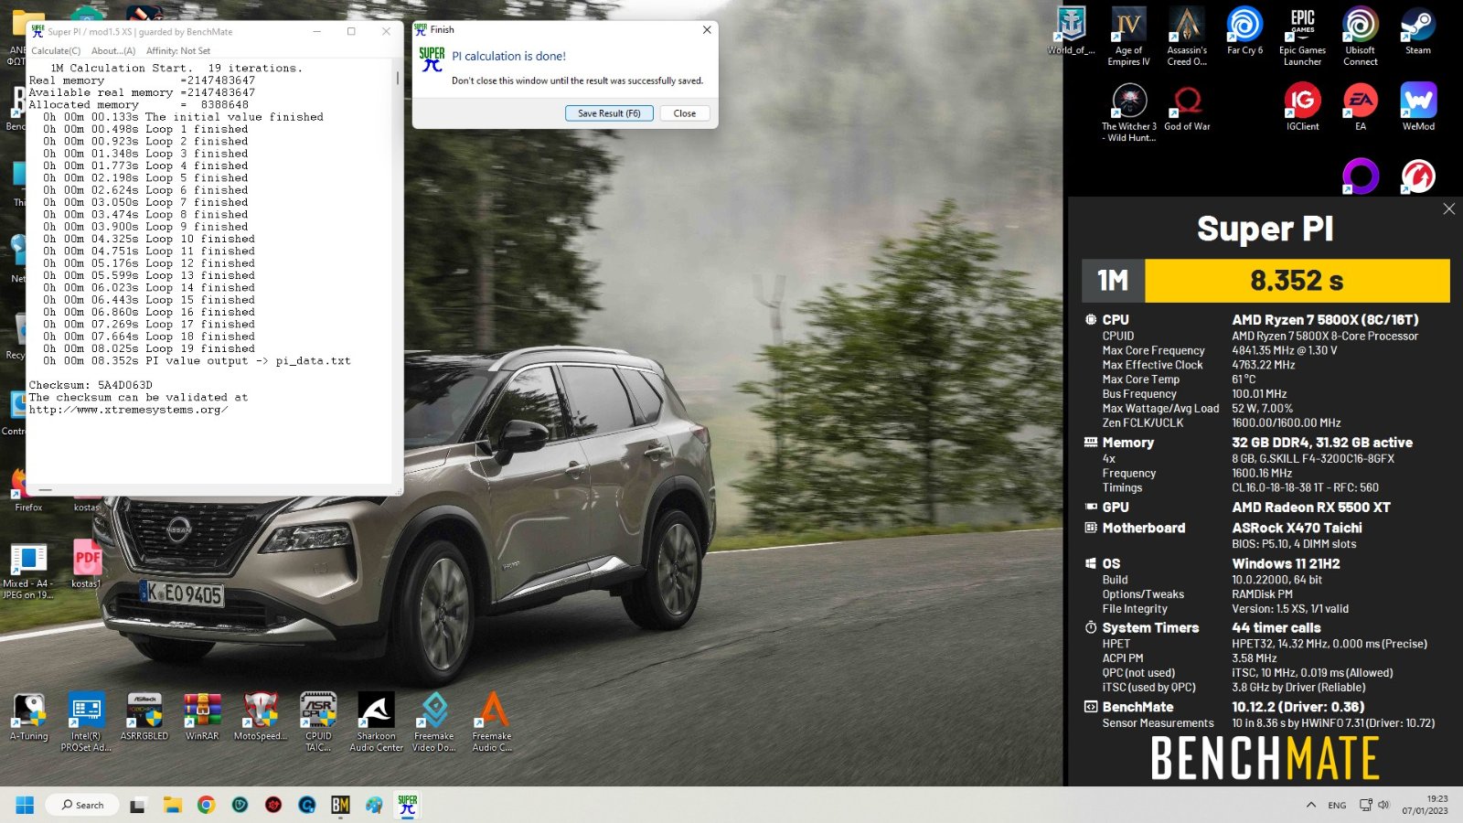
Task: Open About...(A) menu in Super PI
Action: [113, 51]
